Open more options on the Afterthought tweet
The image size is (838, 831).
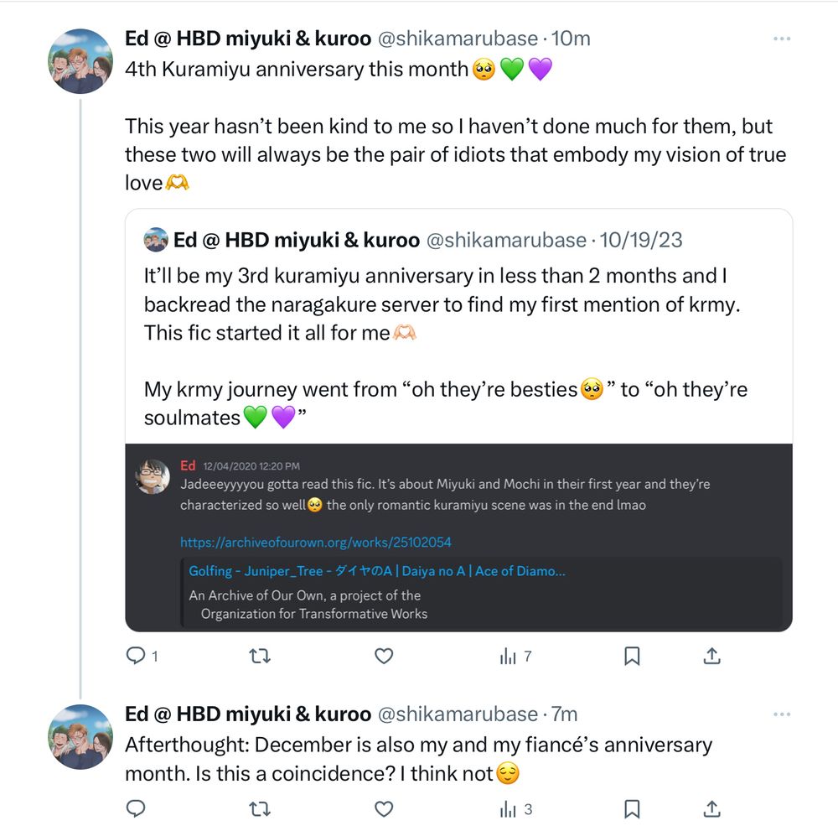pos(782,714)
